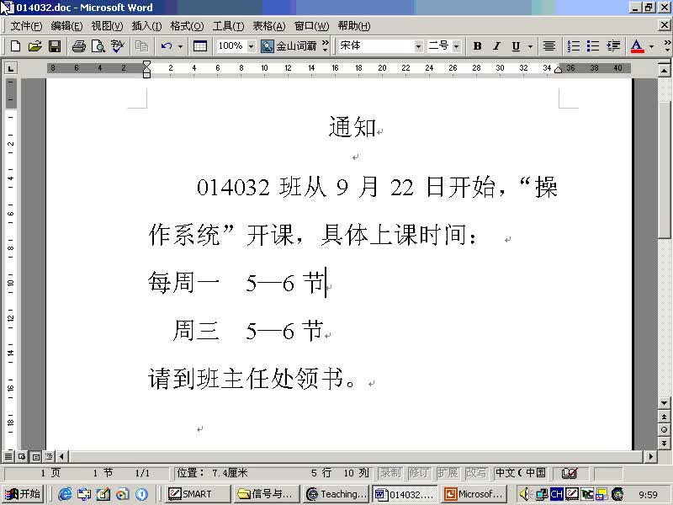Open the 100% zoom dropdown

pyautogui.click(x=251, y=46)
